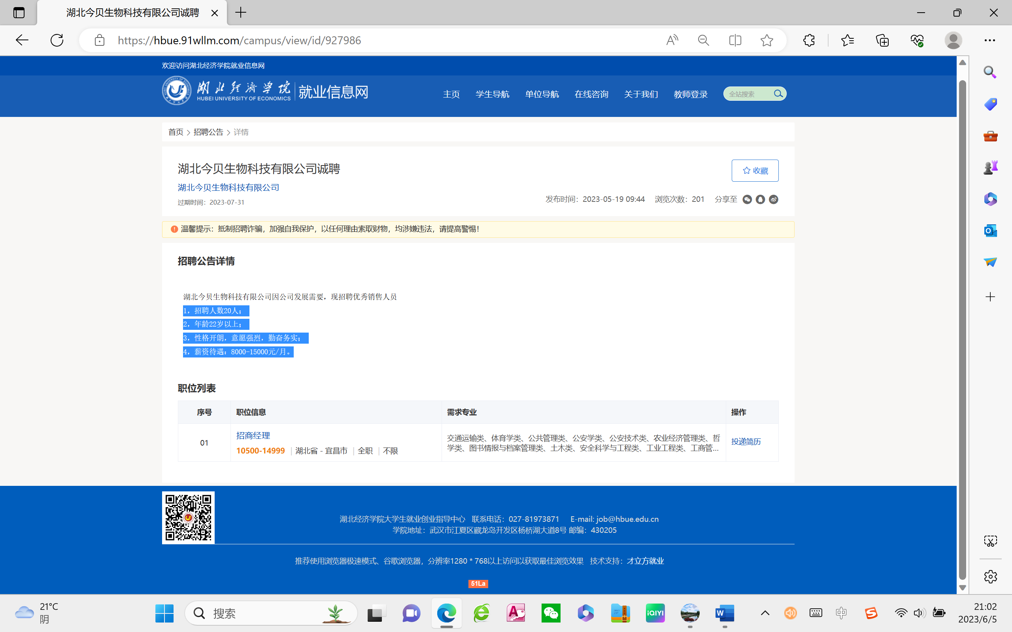Screen dimensions: 1012x632
Task: Click the WeChat share icon
Action: pos(747,199)
